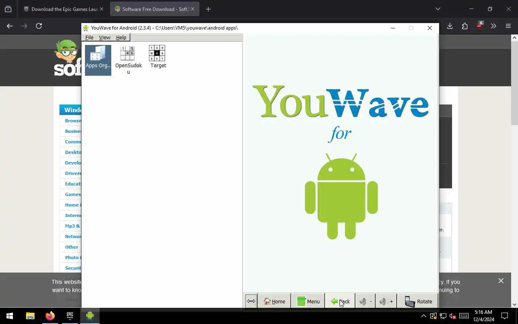Click the Back button in YouWave
This screenshot has height=324, width=518.
click(x=340, y=301)
